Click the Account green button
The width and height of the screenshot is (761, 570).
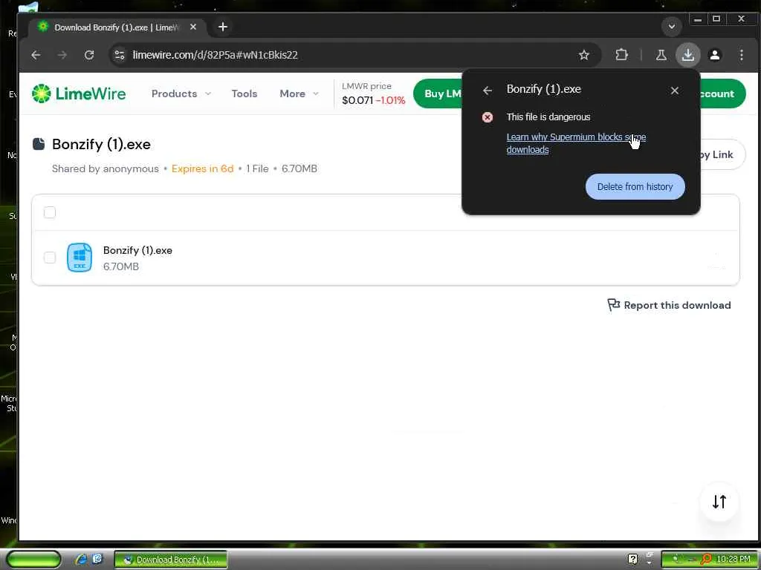[x=722, y=94]
